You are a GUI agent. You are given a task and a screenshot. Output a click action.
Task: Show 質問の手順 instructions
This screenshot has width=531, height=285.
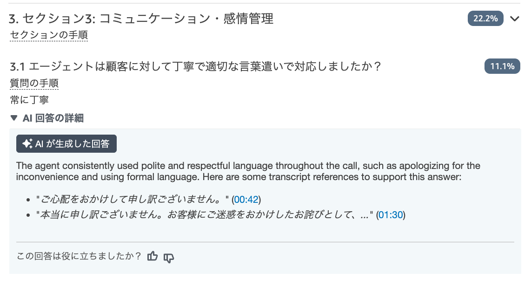[34, 83]
